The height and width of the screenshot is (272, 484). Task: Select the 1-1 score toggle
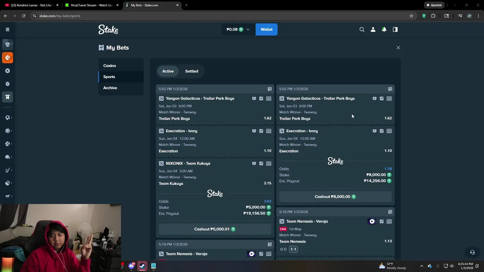tap(293, 249)
